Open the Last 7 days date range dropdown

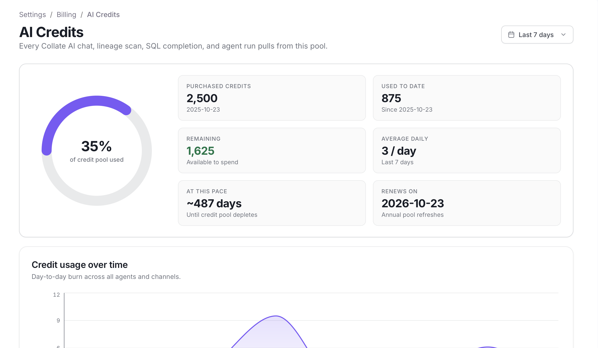tap(537, 35)
